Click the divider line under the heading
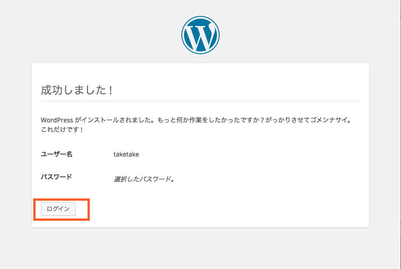Screen dimensions: 401x269 (x=200, y=101)
